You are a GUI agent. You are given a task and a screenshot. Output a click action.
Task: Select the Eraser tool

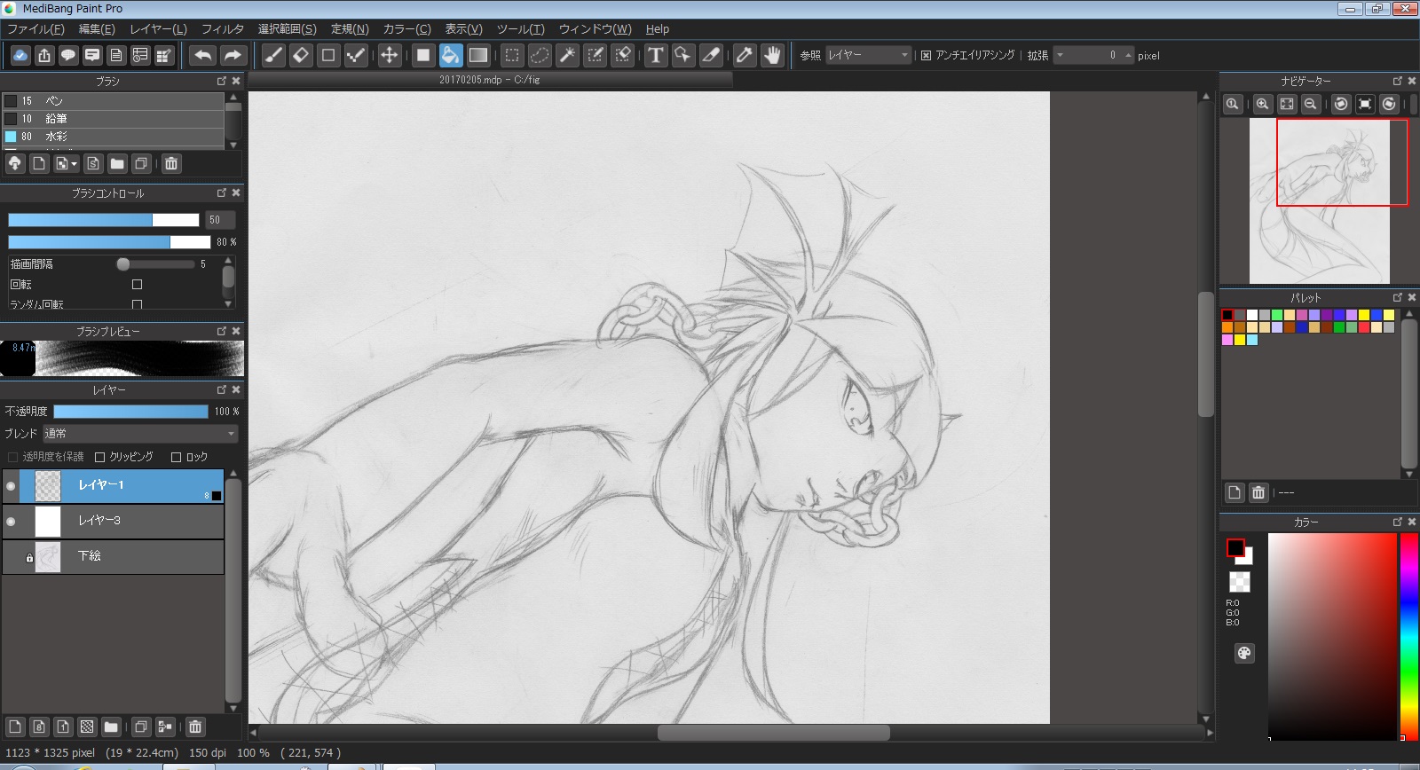coord(301,56)
